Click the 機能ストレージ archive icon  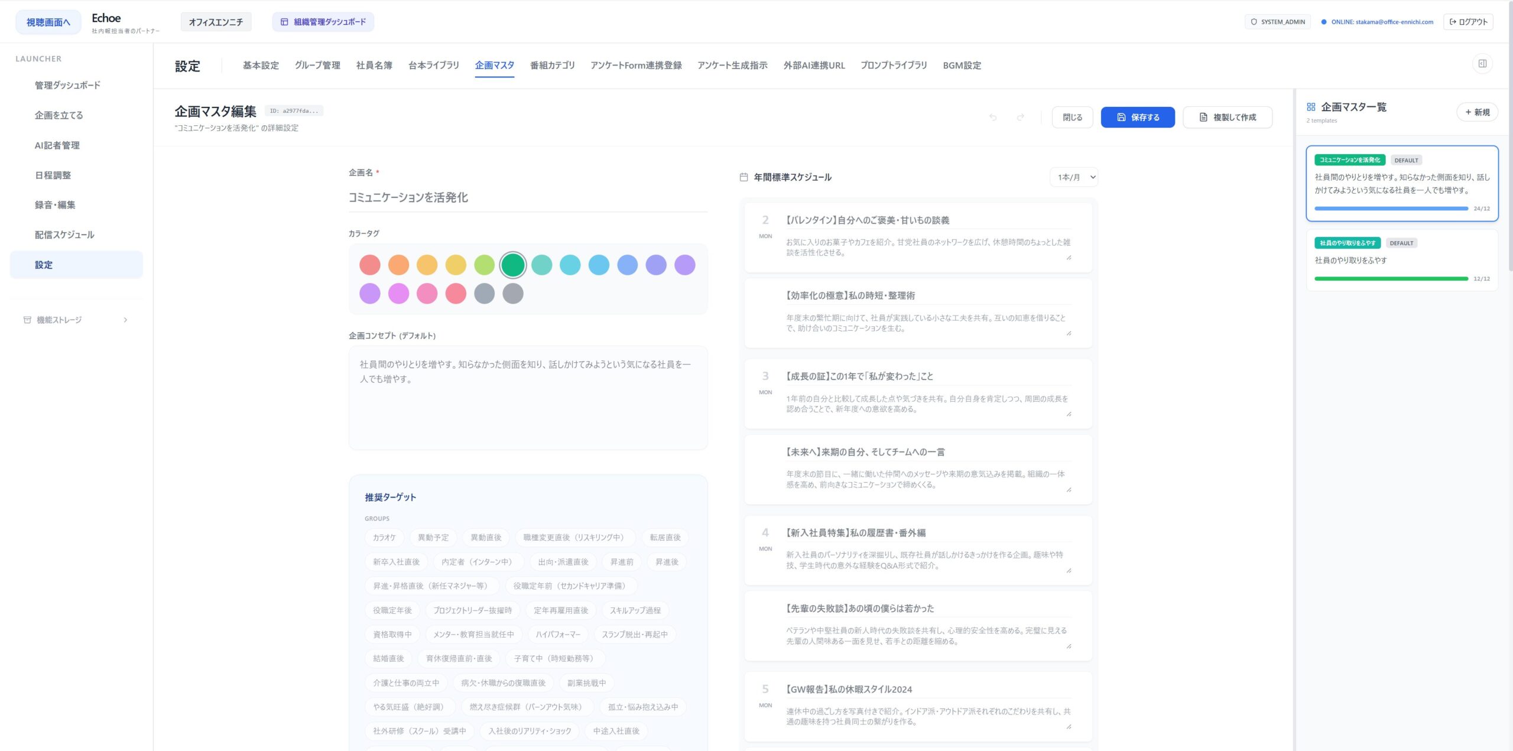pos(27,320)
